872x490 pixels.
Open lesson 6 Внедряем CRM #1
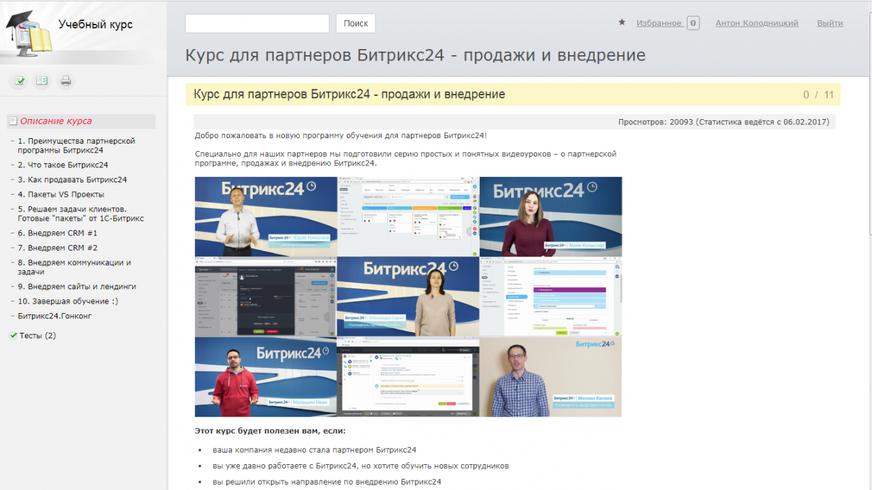tap(57, 233)
